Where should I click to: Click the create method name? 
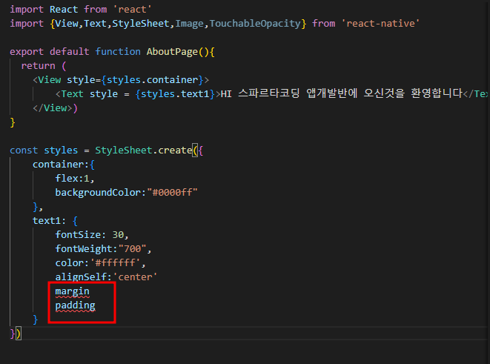click(x=175, y=150)
